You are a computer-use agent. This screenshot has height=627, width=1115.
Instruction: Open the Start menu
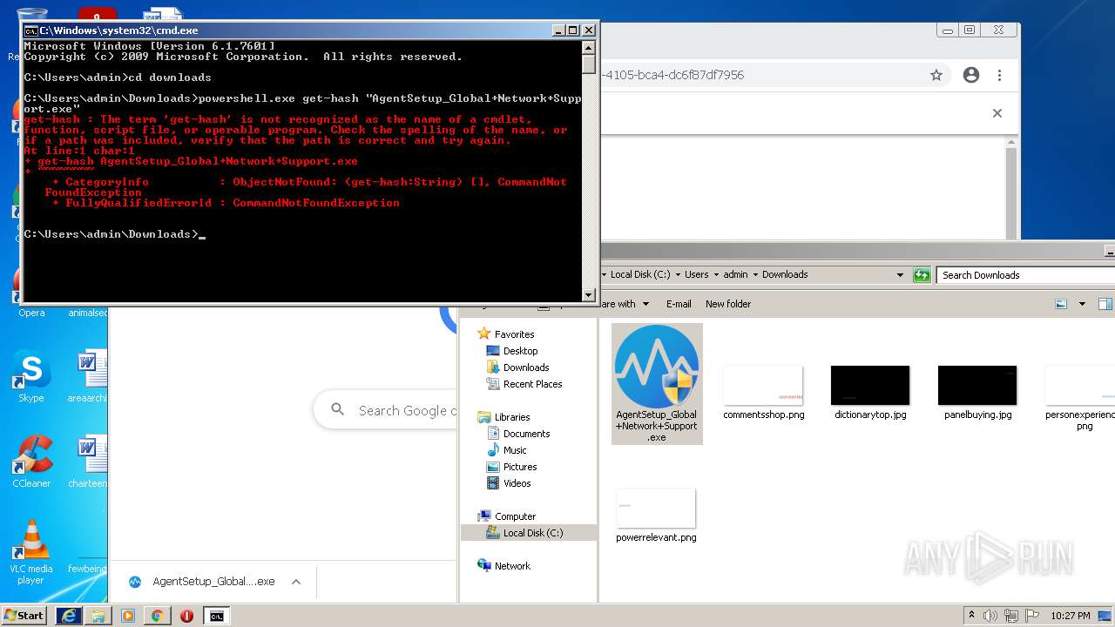click(24, 616)
